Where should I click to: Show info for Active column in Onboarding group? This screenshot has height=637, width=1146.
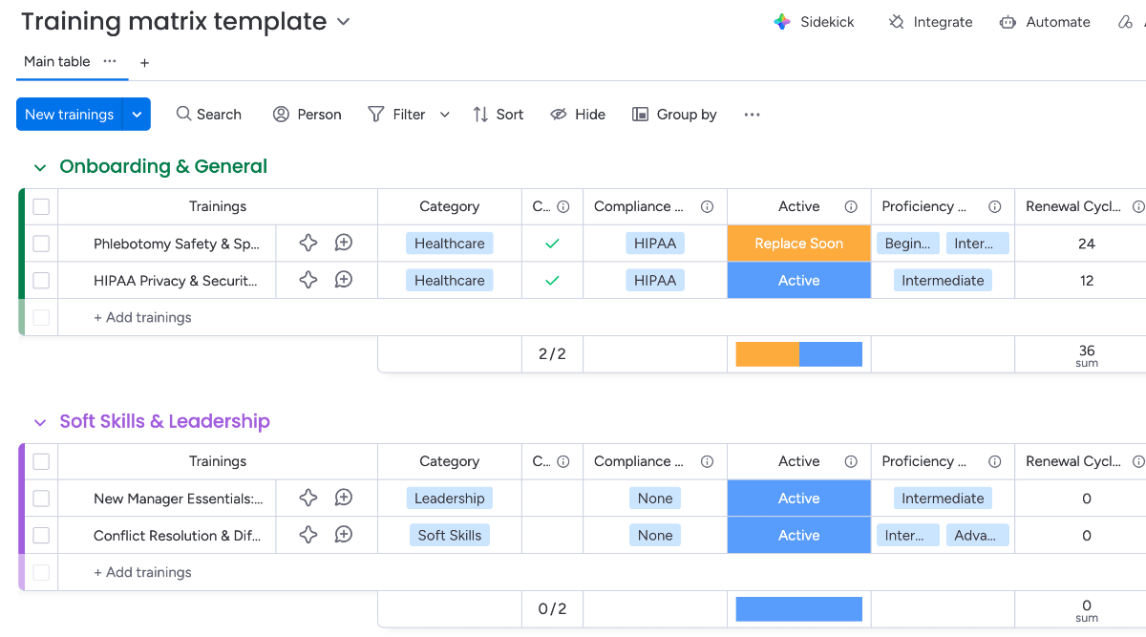point(851,206)
